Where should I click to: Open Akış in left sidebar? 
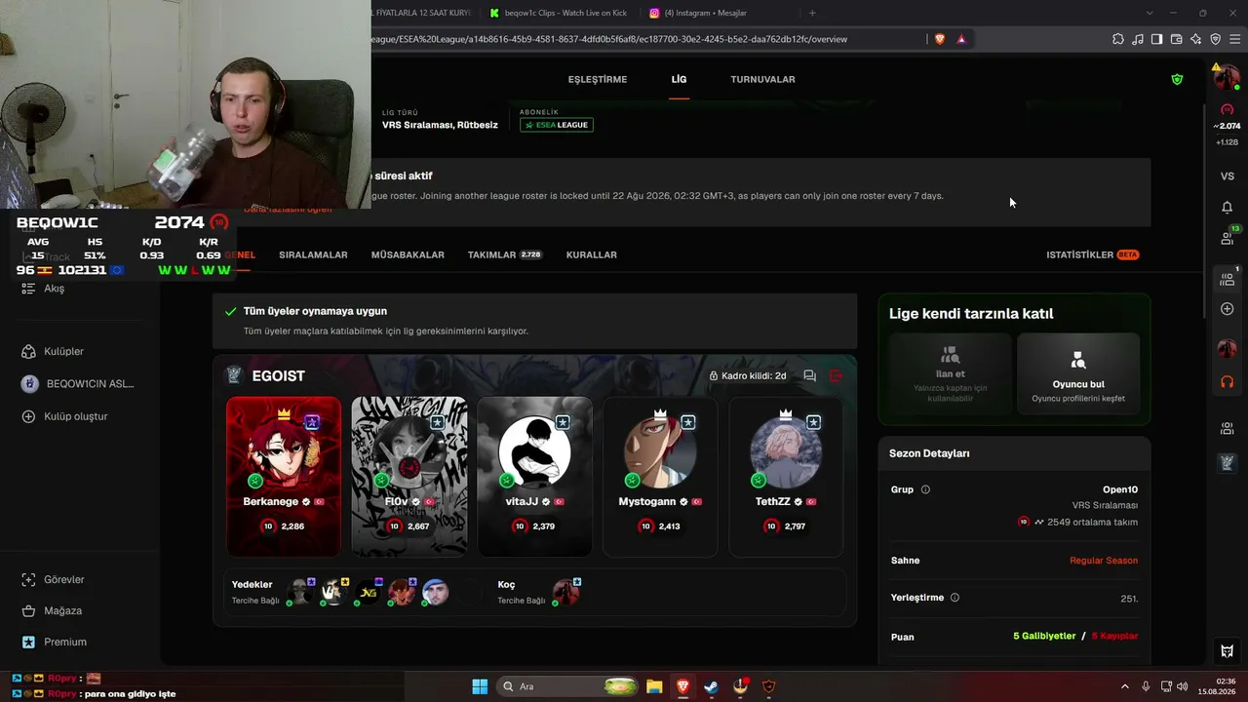[x=55, y=289]
